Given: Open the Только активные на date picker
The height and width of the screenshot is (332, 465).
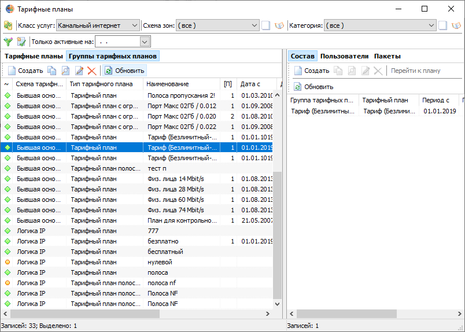Looking at the screenshot, I should tap(145, 42).
